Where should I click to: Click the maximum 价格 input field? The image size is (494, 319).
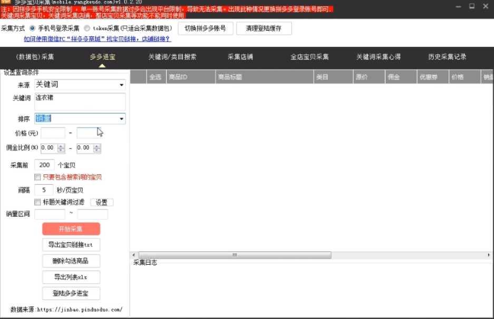point(89,133)
